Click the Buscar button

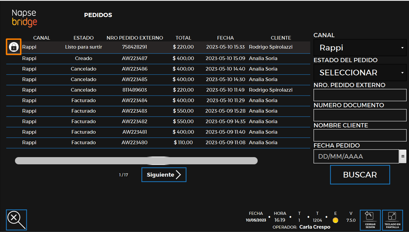(360, 175)
